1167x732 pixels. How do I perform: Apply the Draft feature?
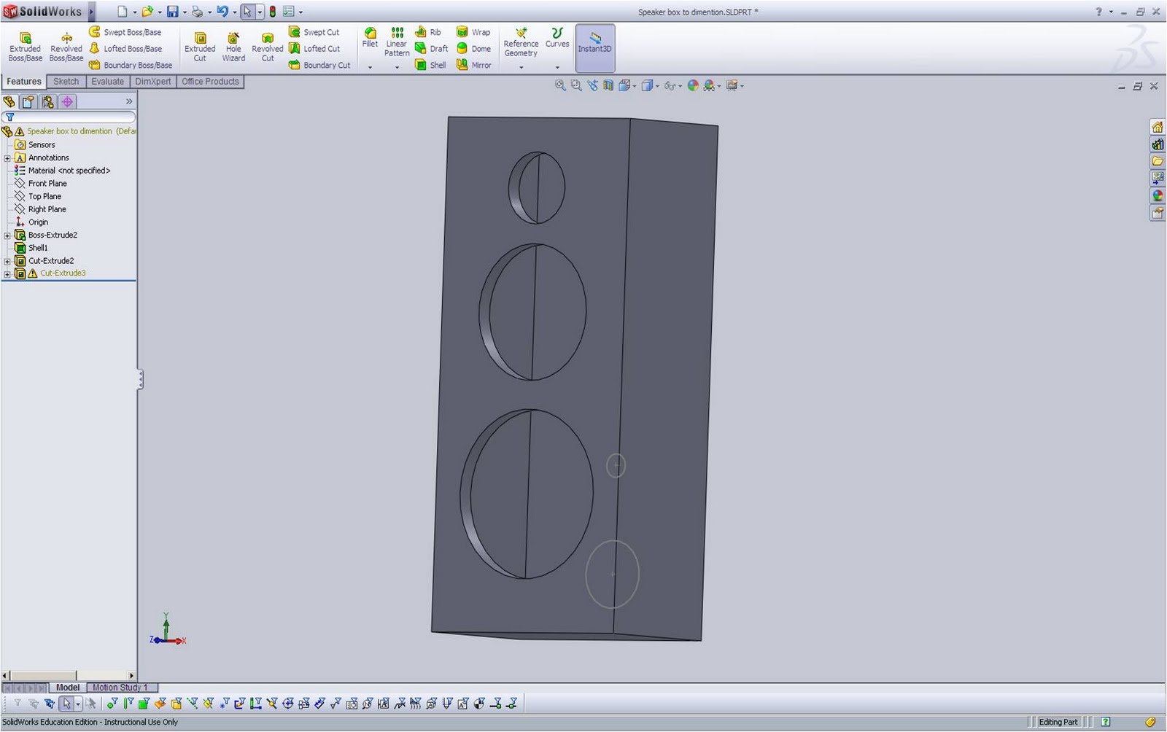pos(432,48)
